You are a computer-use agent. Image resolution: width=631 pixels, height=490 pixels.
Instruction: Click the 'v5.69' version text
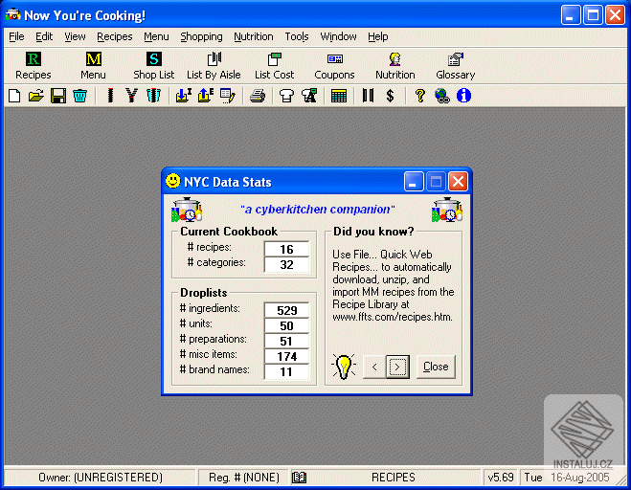501,478
